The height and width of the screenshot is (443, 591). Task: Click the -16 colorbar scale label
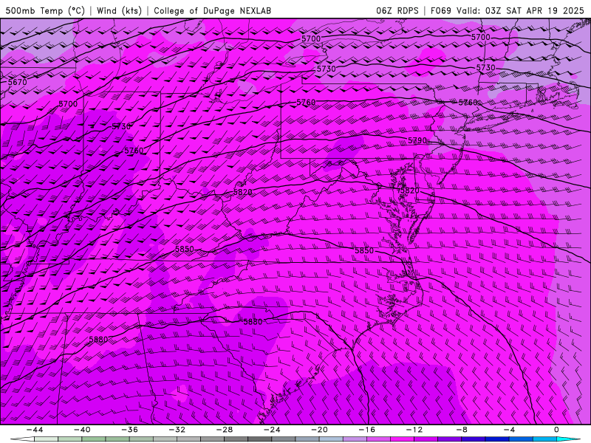tap(367, 430)
